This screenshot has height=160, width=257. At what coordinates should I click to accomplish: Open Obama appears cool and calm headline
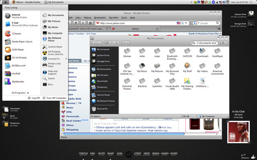click(126, 127)
